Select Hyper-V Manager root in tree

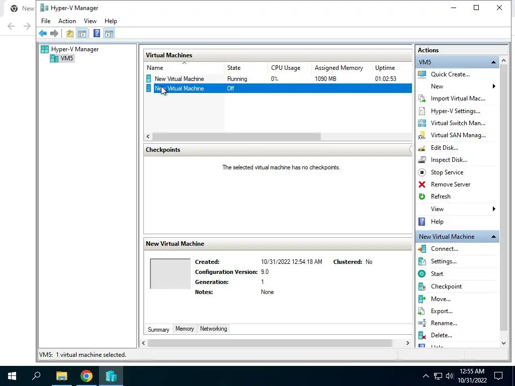click(x=74, y=49)
